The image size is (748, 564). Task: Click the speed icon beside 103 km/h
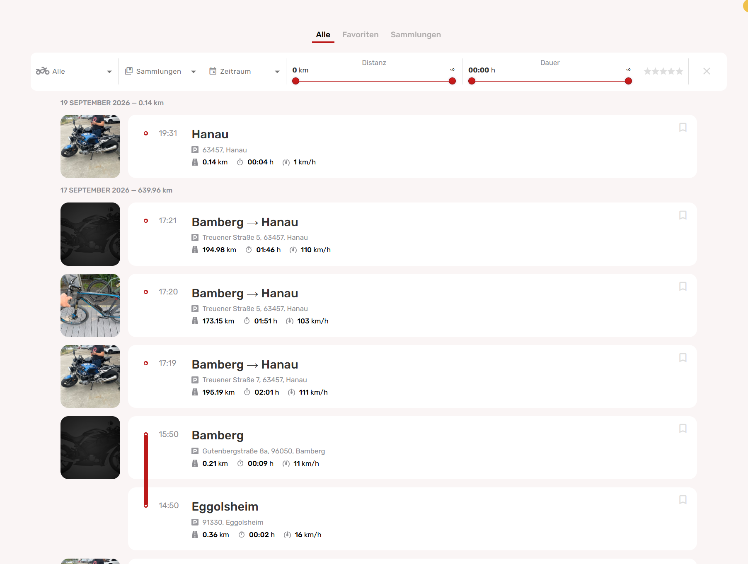pos(290,321)
